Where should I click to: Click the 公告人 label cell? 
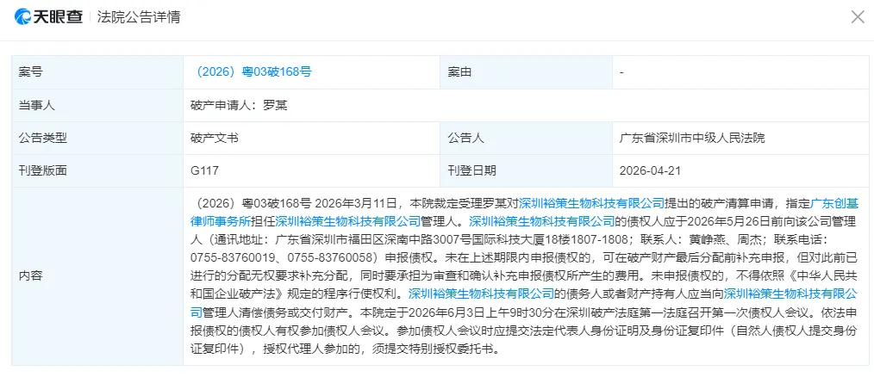526,138
